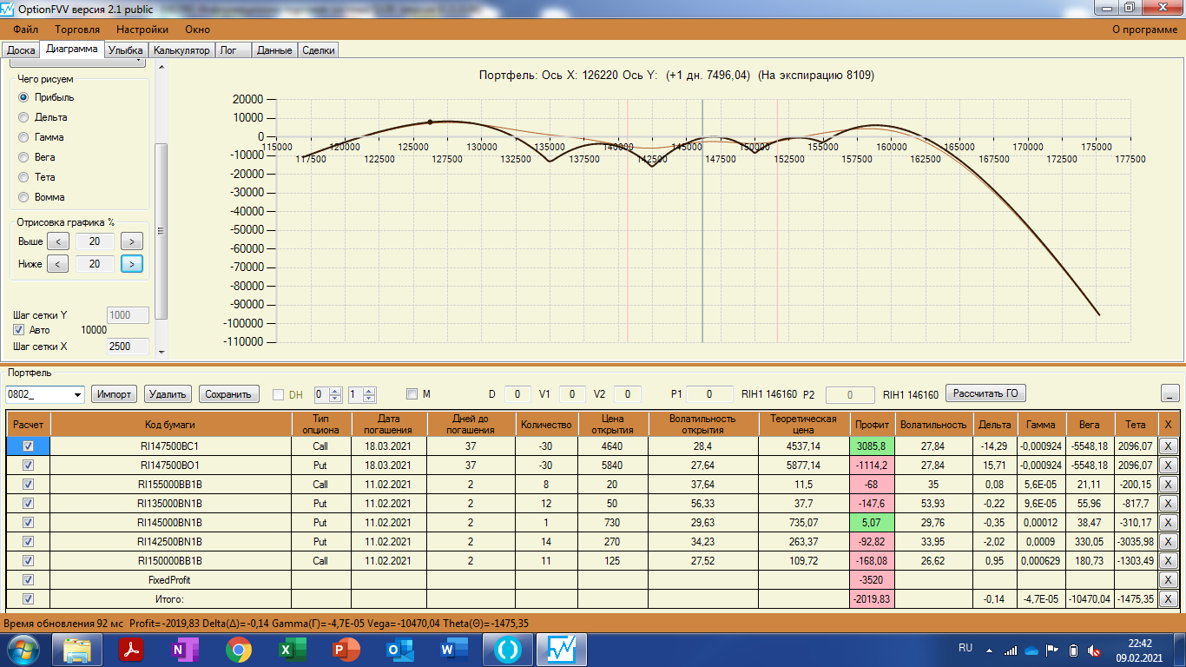Image resolution: width=1186 pixels, height=667 pixels.
Task: Select the Прибыль radio button
Action: [x=24, y=97]
